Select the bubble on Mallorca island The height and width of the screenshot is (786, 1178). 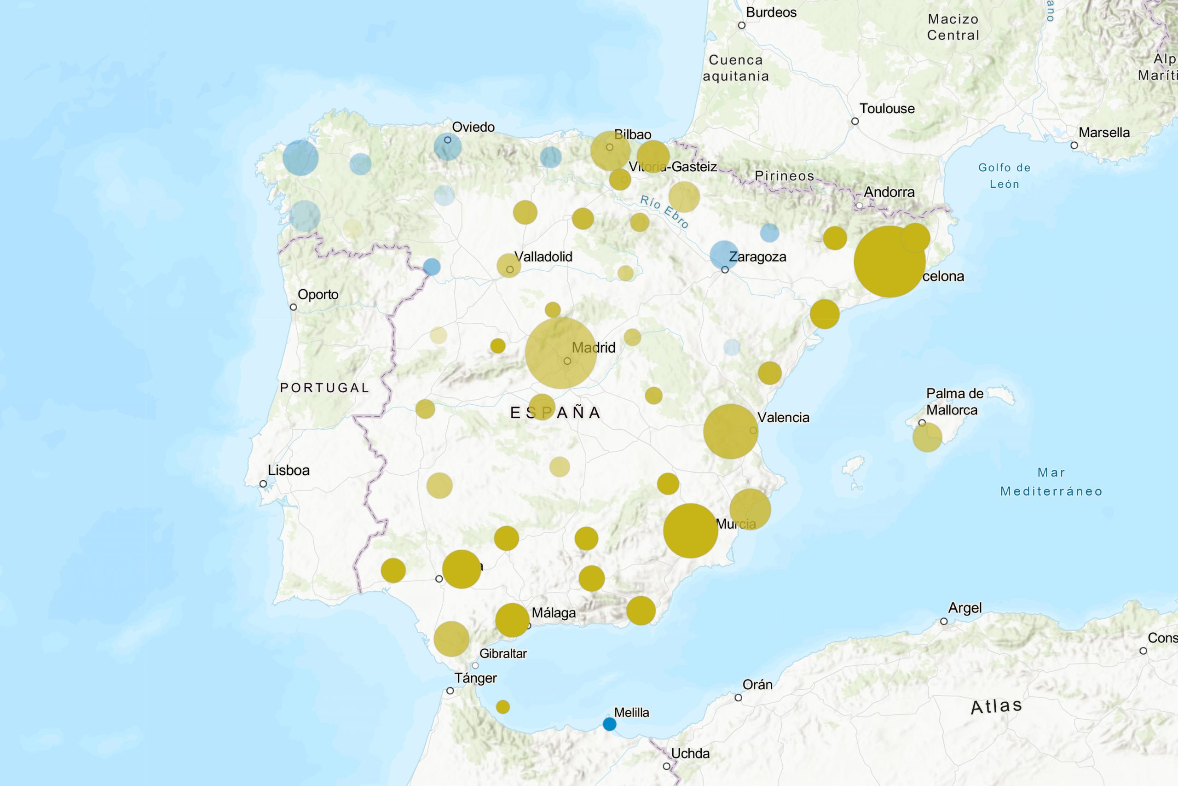[927, 437]
